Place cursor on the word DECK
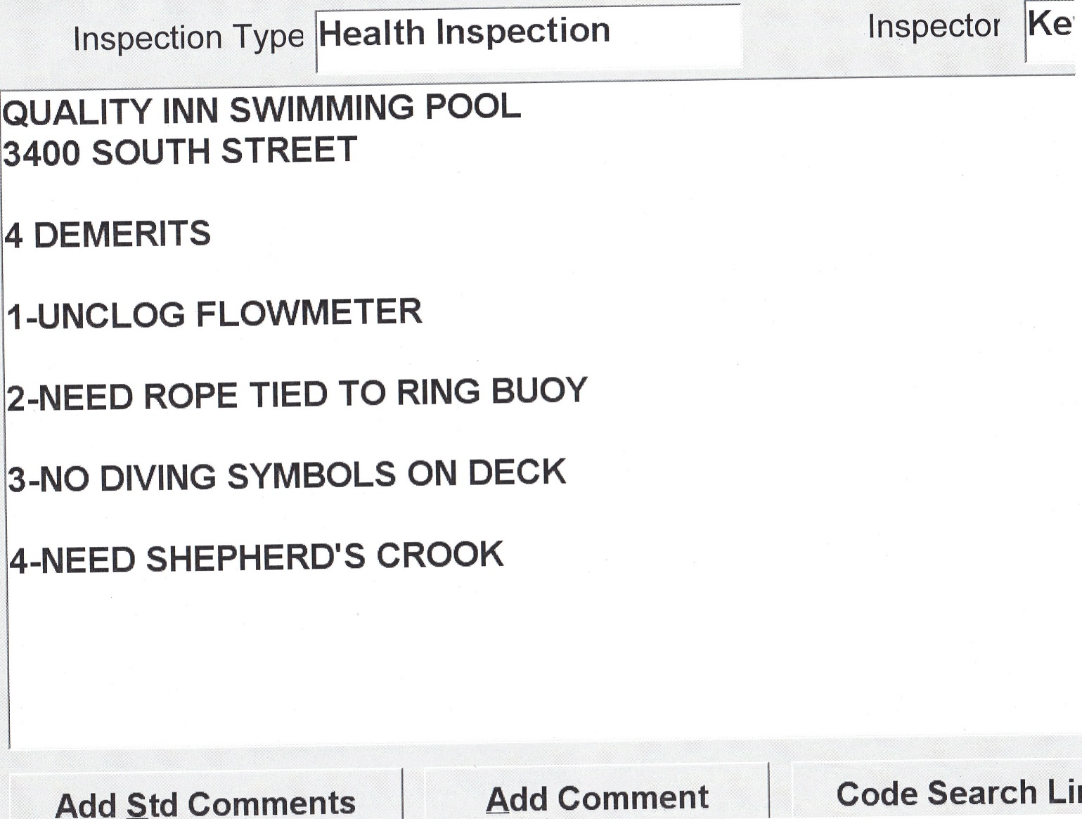Image resolution: width=1082 pixels, height=819 pixels. coord(517,473)
